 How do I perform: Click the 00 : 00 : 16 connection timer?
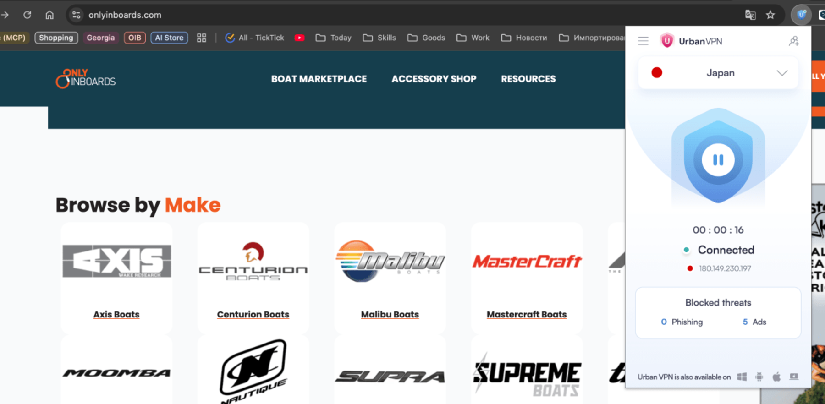(x=718, y=230)
